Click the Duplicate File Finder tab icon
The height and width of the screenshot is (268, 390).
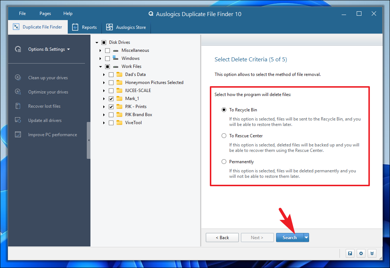(16, 27)
